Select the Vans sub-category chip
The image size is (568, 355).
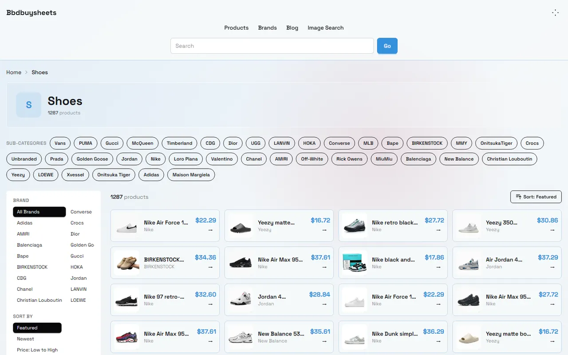pyautogui.click(x=60, y=143)
